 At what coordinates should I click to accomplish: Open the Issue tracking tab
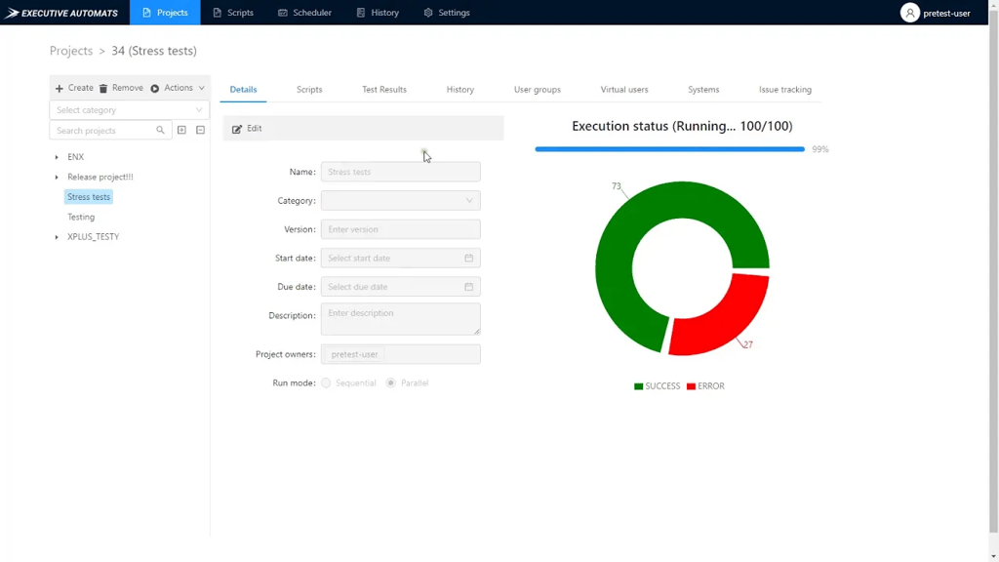pyautogui.click(x=784, y=89)
